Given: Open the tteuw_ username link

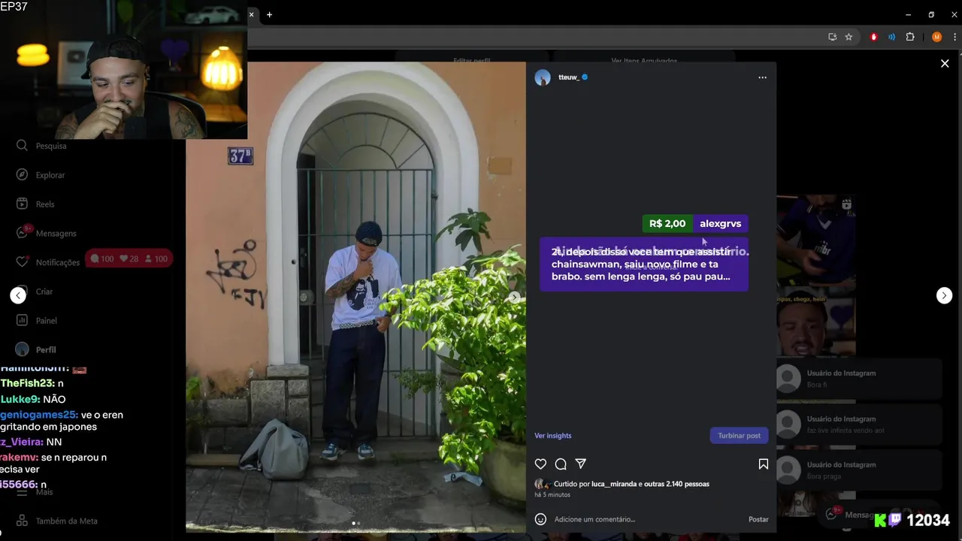Looking at the screenshot, I should click(x=569, y=77).
